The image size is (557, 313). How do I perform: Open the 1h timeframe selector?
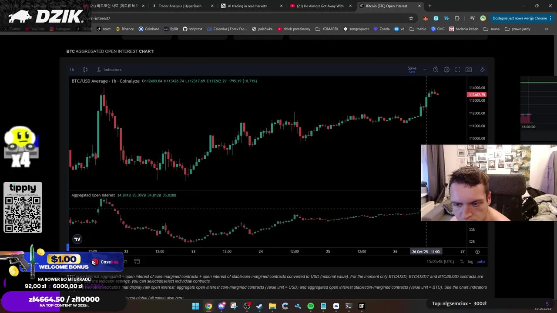pyautogui.click(x=72, y=70)
